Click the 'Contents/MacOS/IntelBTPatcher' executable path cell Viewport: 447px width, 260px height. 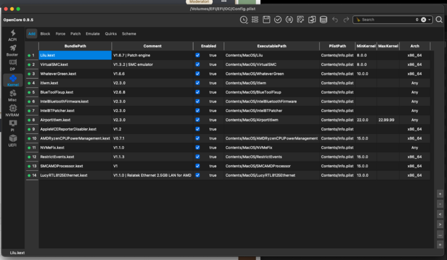point(272,110)
